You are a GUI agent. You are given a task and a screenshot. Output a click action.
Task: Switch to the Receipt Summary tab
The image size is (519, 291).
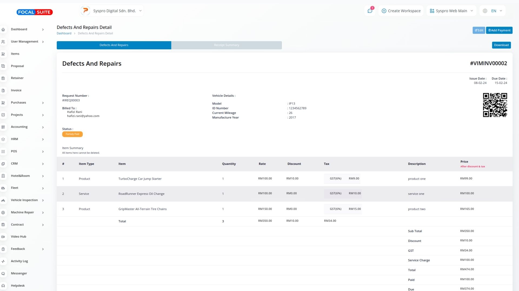tap(227, 45)
